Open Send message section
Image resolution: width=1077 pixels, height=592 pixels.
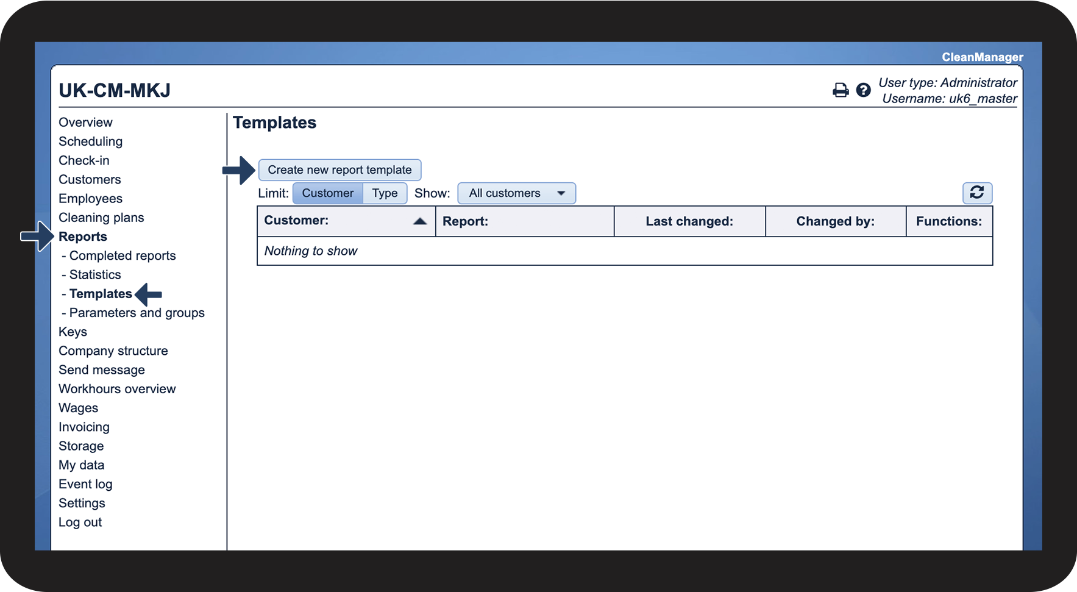tap(102, 370)
